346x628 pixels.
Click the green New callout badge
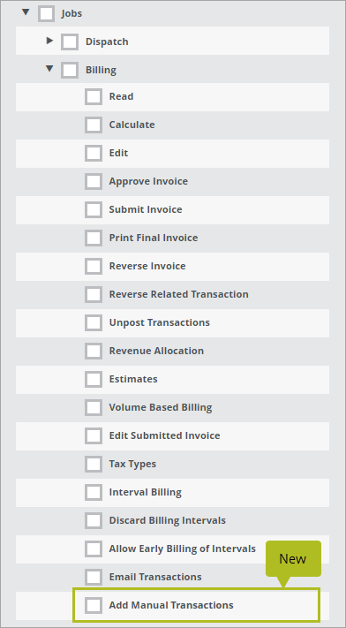(x=293, y=559)
